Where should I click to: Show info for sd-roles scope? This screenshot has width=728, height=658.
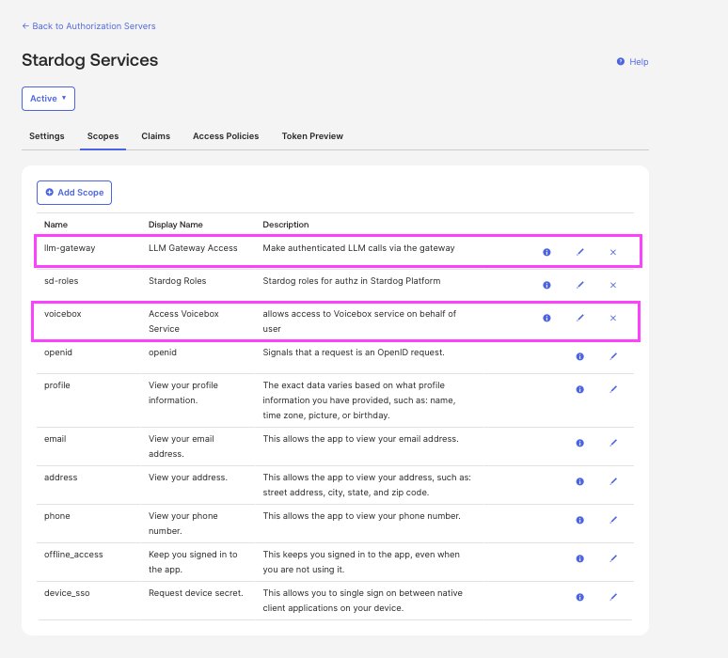(546, 285)
